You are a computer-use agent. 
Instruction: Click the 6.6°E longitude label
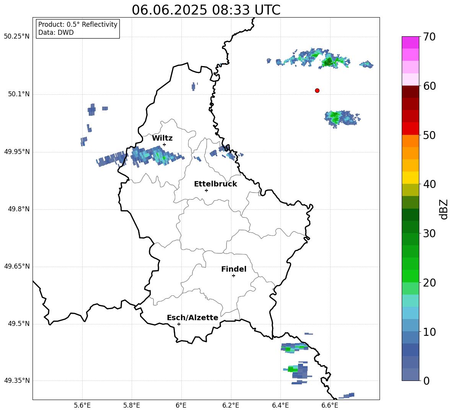click(330, 405)
